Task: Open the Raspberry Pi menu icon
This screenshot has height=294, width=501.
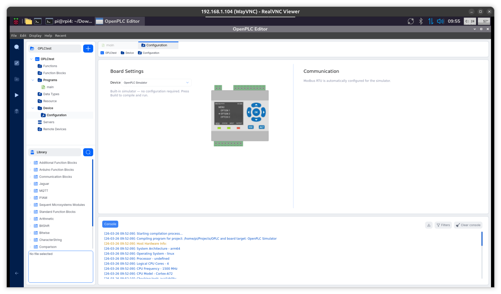Action: tap(16, 21)
